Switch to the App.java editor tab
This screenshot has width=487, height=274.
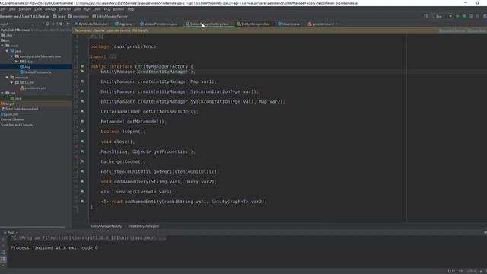coord(125,24)
